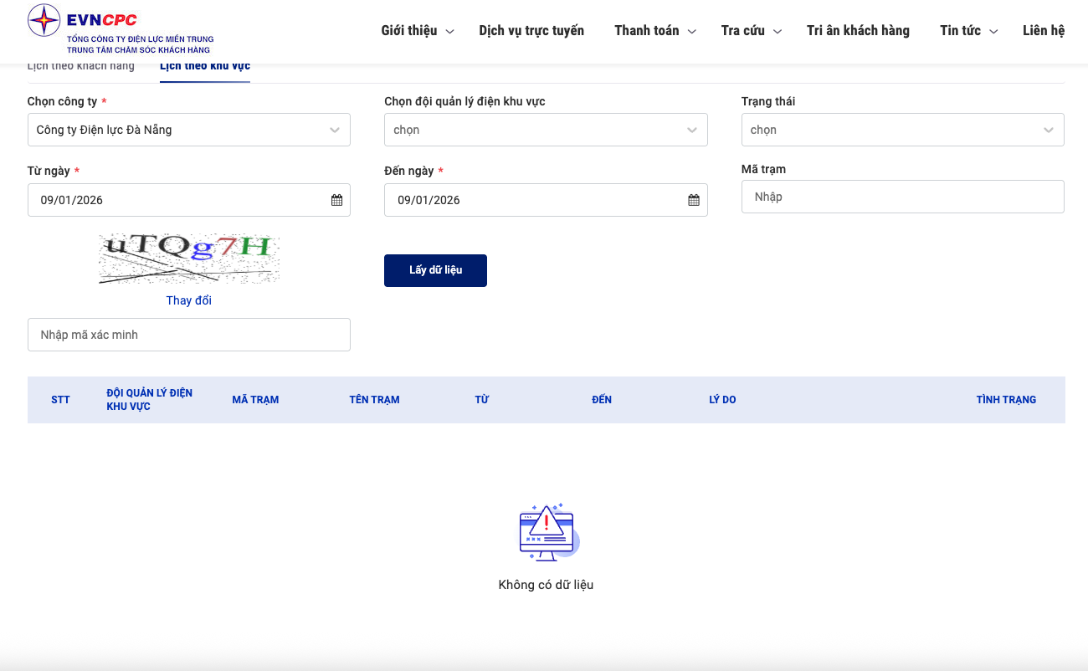
Task: Go to Liên hệ page
Action: 1043,31
